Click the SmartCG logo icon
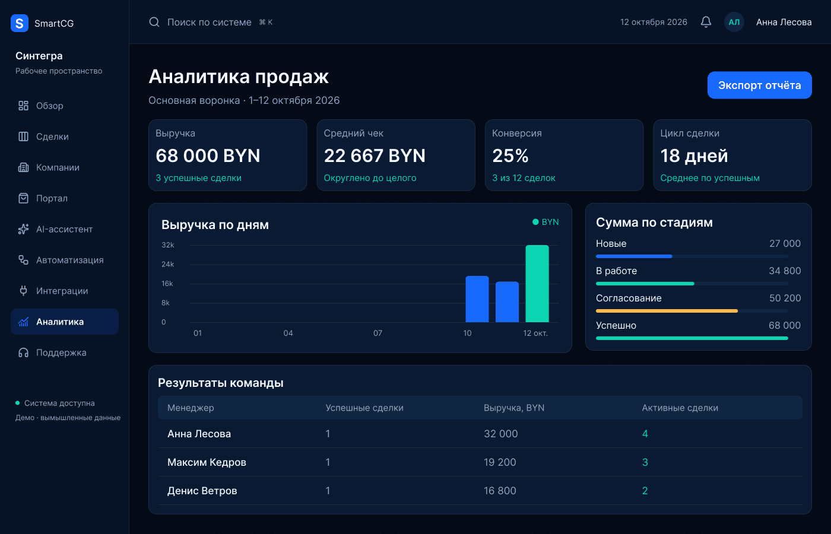Viewport: 831px width, 534px height. pyautogui.click(x=20, y=23)
